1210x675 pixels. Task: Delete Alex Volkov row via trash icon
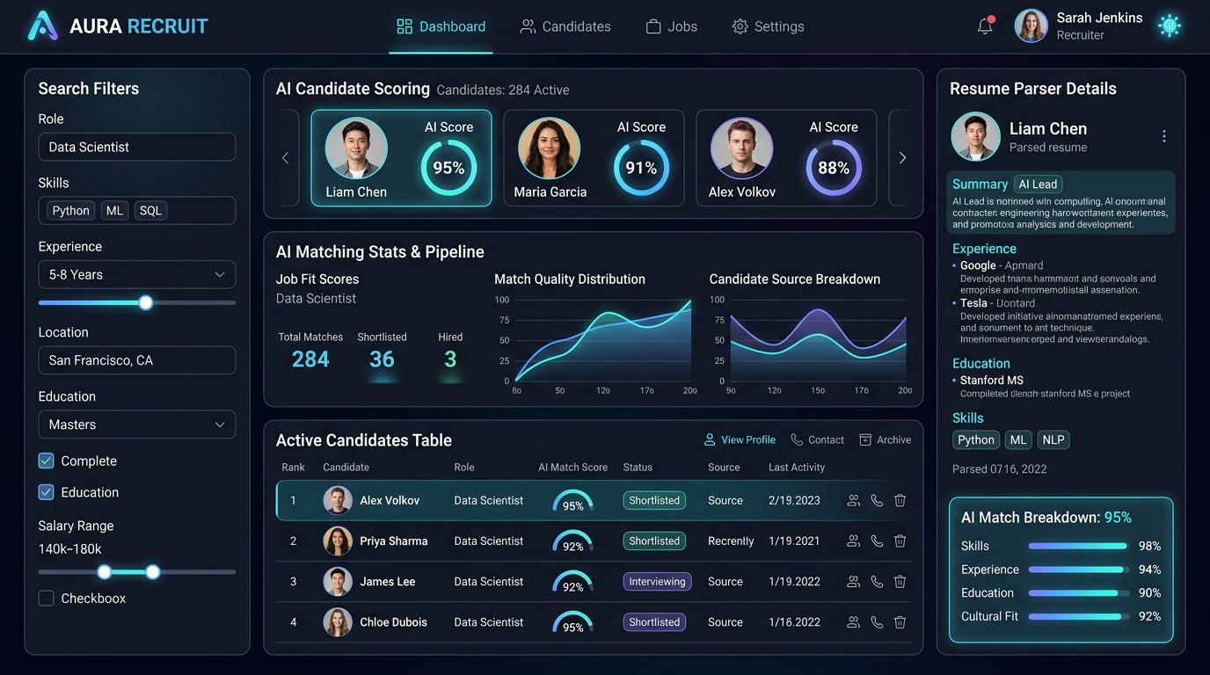[x=900, y=500]
